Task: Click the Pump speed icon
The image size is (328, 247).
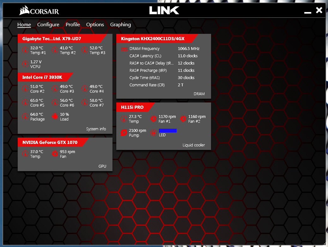Action: point(124,133)
